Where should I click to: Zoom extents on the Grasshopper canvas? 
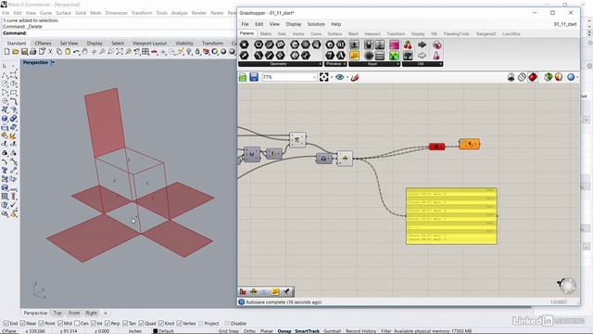(323, 77)
